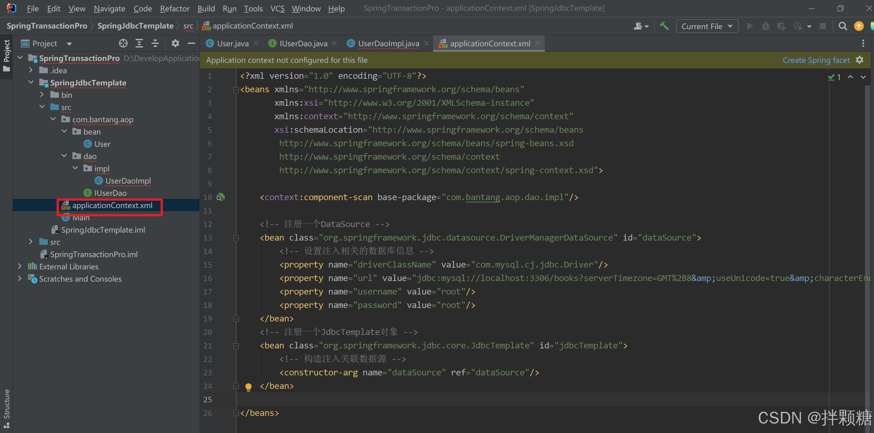Collapse the com.bantang.aop package

point(53,119)
